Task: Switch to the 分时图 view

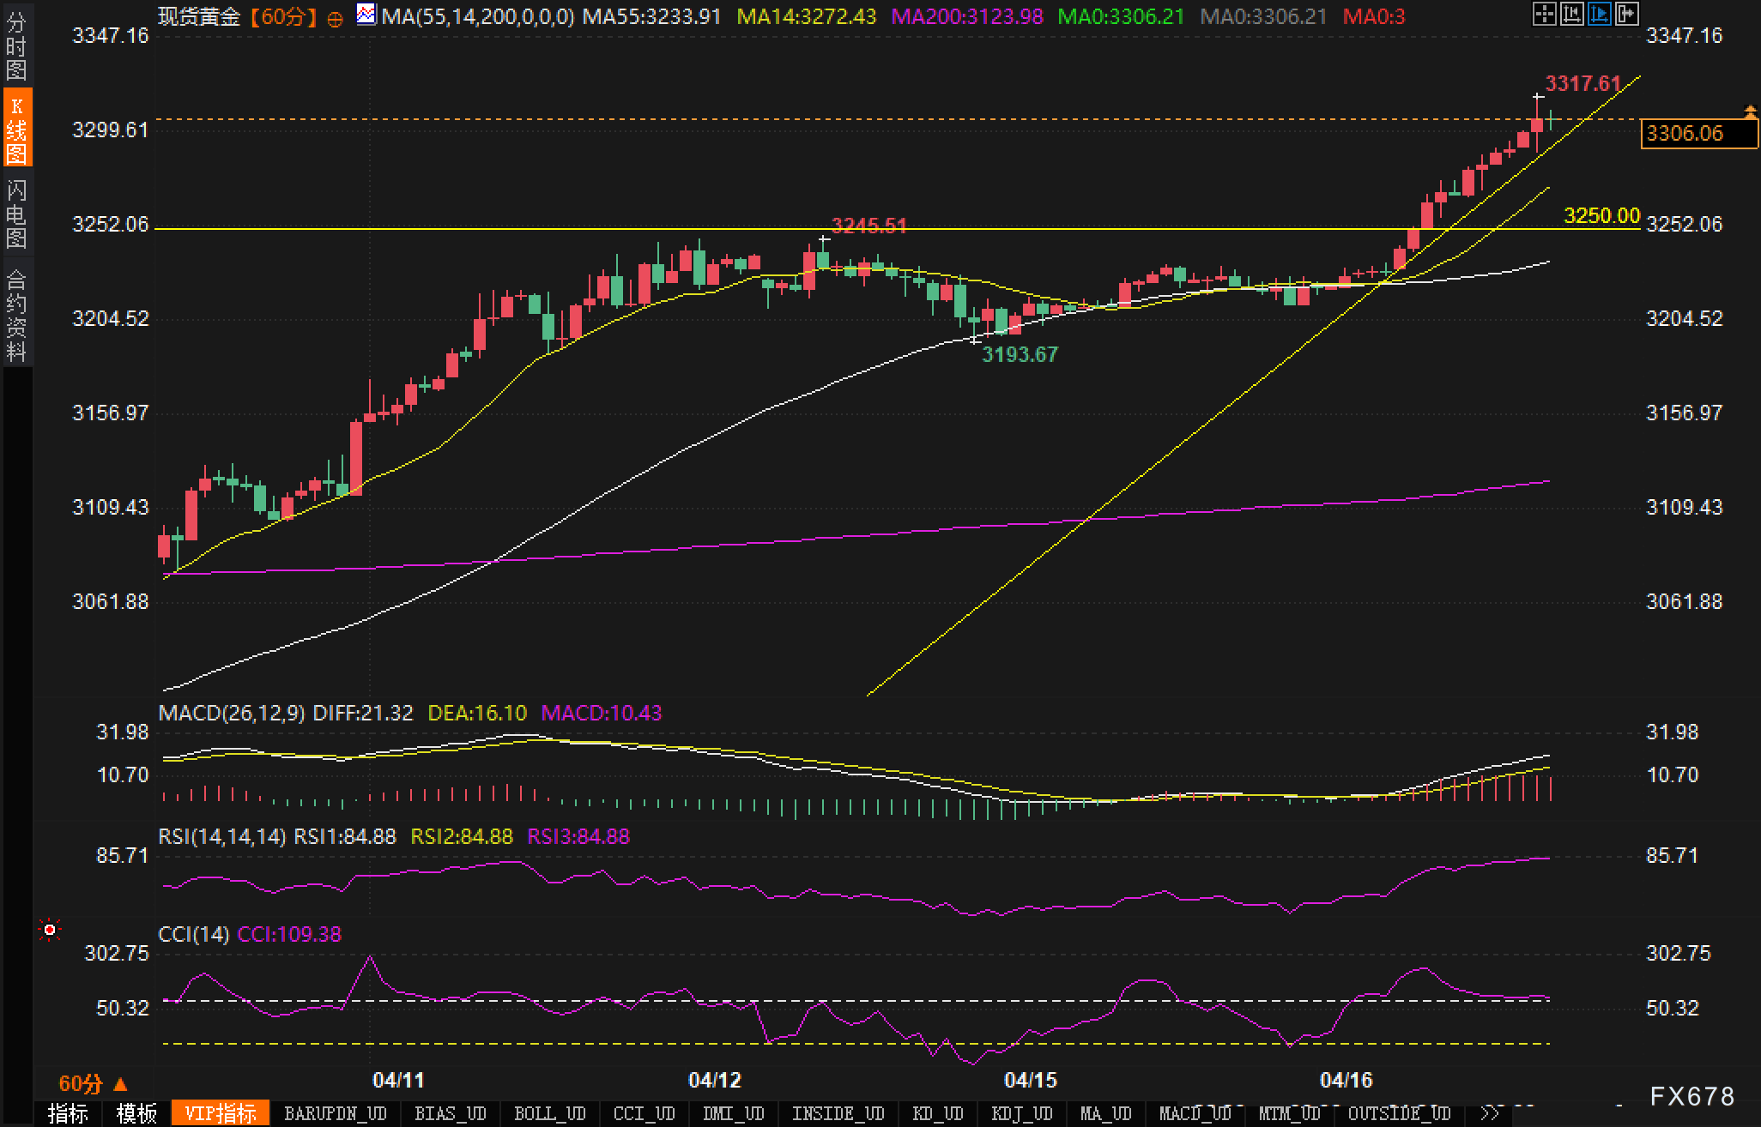Action: click(x=16, y=46)
